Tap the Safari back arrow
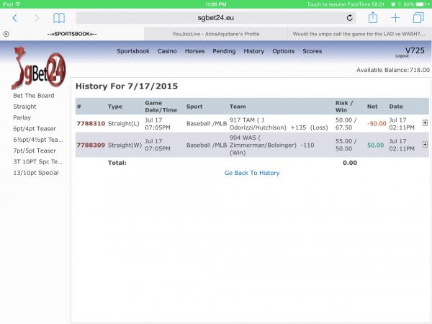432x324 pixels. [14, 17]
